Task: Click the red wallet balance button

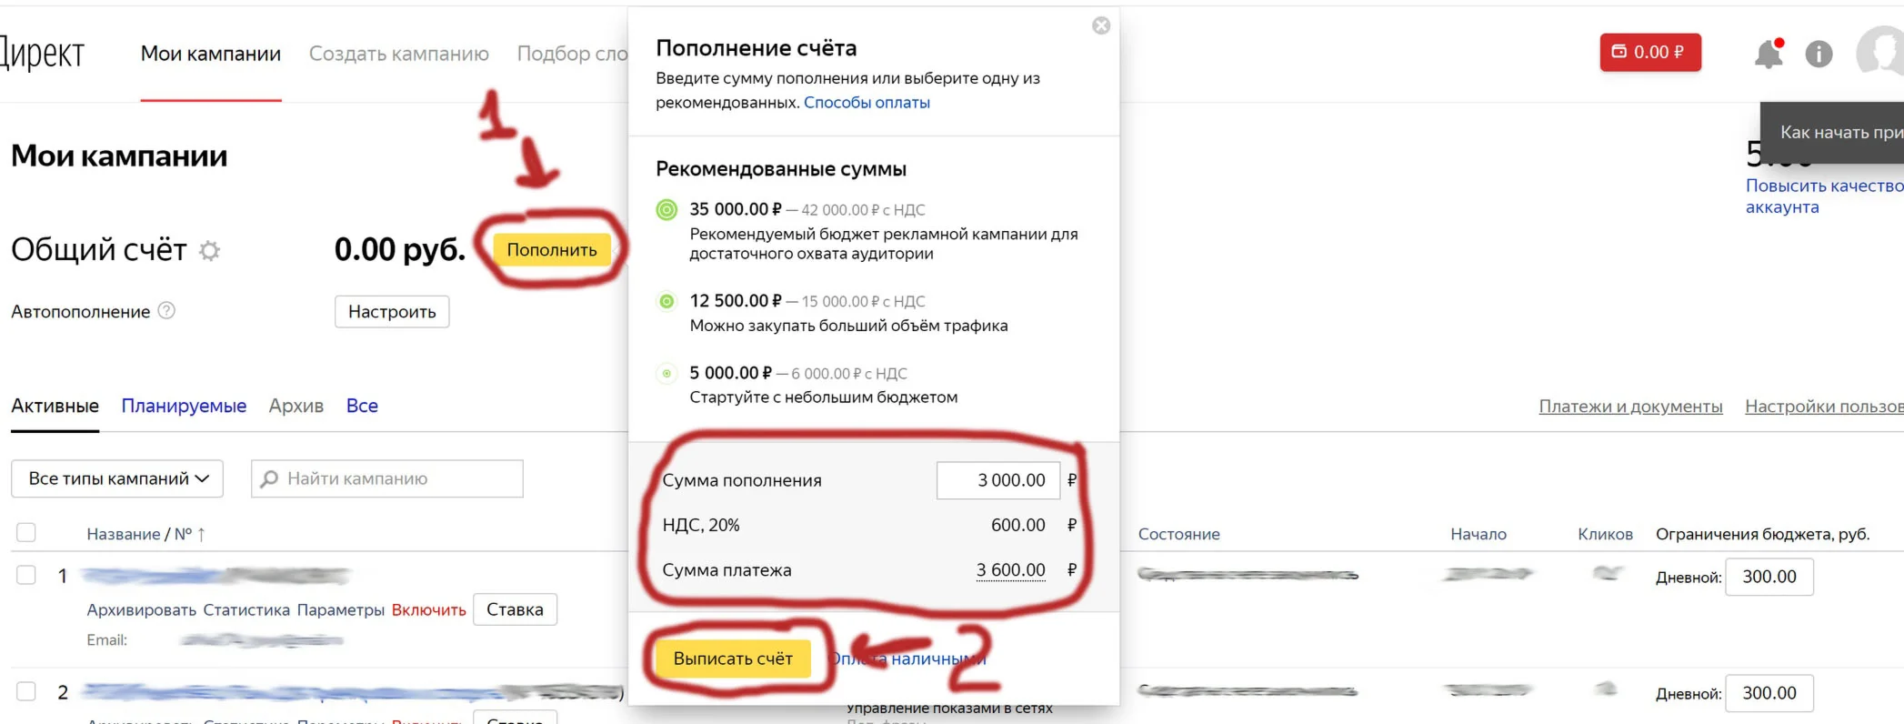Action: [1649, 53]
